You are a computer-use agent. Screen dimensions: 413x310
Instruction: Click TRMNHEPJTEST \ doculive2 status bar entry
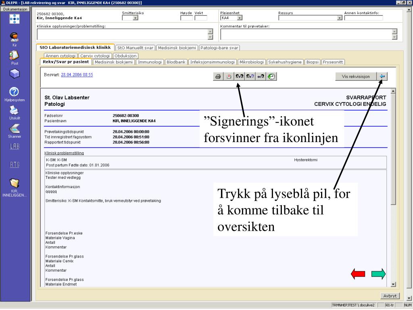[x=353, y=305]
